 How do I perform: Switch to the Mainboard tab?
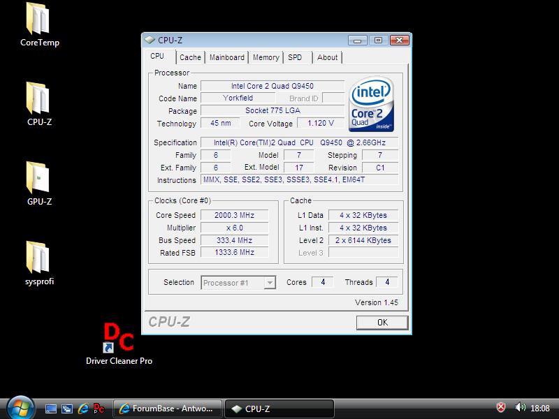click(226, 57)
